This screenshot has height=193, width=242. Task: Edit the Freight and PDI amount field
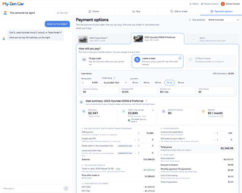click(146, 140)
